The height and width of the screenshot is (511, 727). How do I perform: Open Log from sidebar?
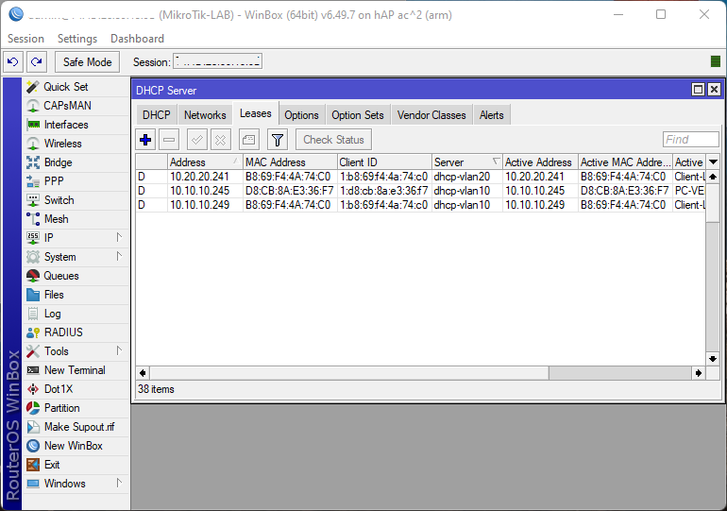click(76, 314)
